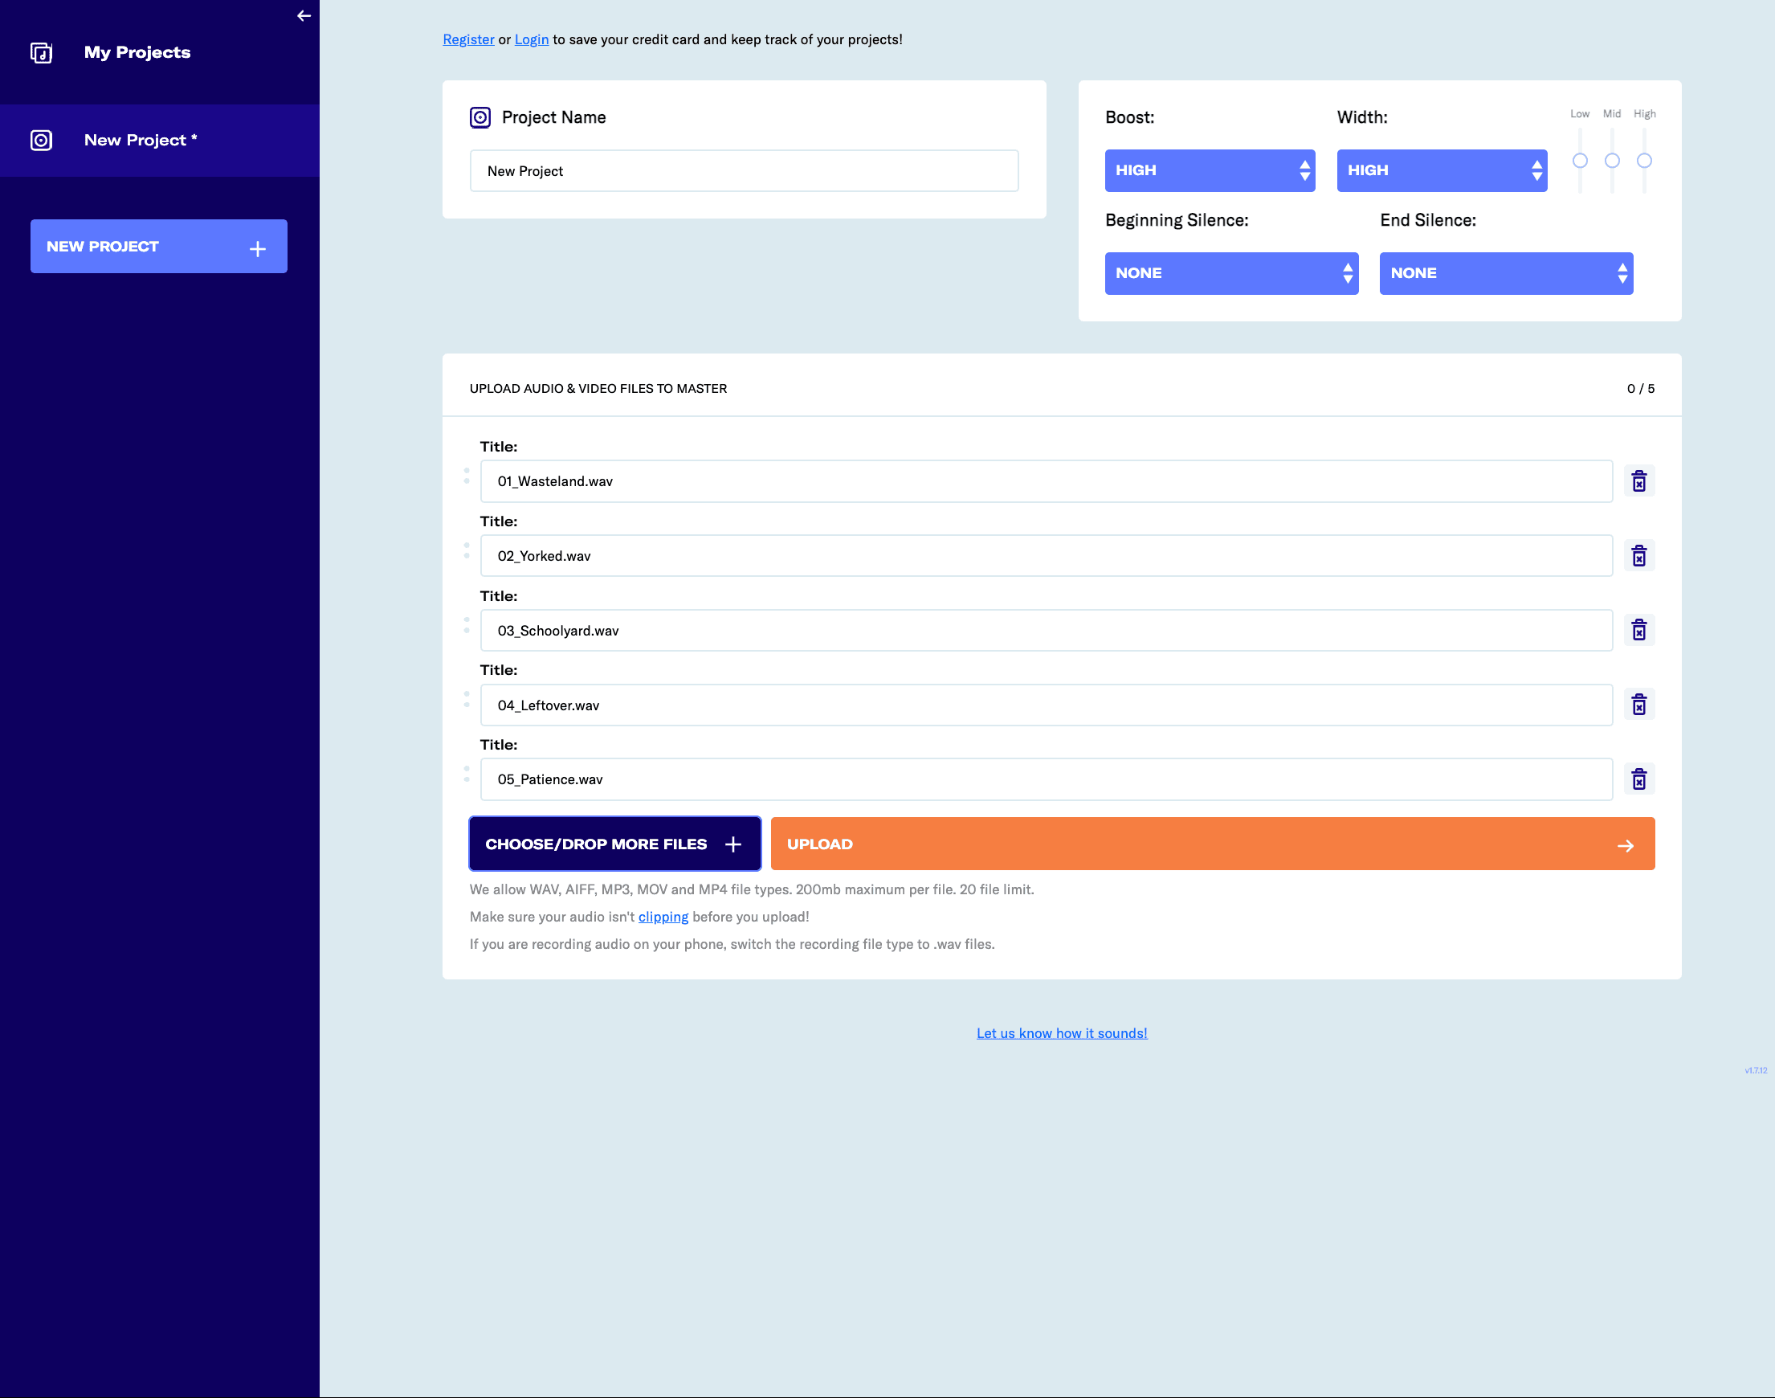This screenshot has width=1775, height=1398.
Task: Edit the 04_Leftover.wav title field
Action: (1046, 705)
